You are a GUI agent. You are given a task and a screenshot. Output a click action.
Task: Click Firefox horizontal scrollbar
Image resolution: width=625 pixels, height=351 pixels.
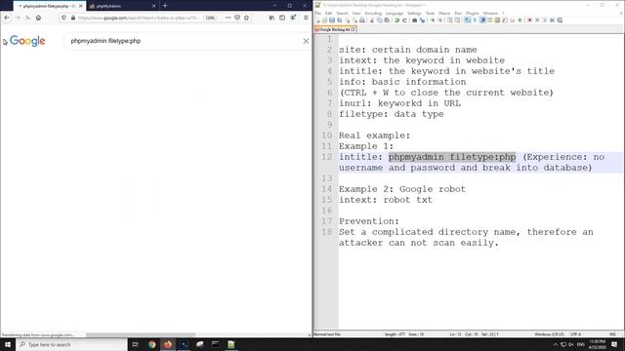[x=141, y=334]
